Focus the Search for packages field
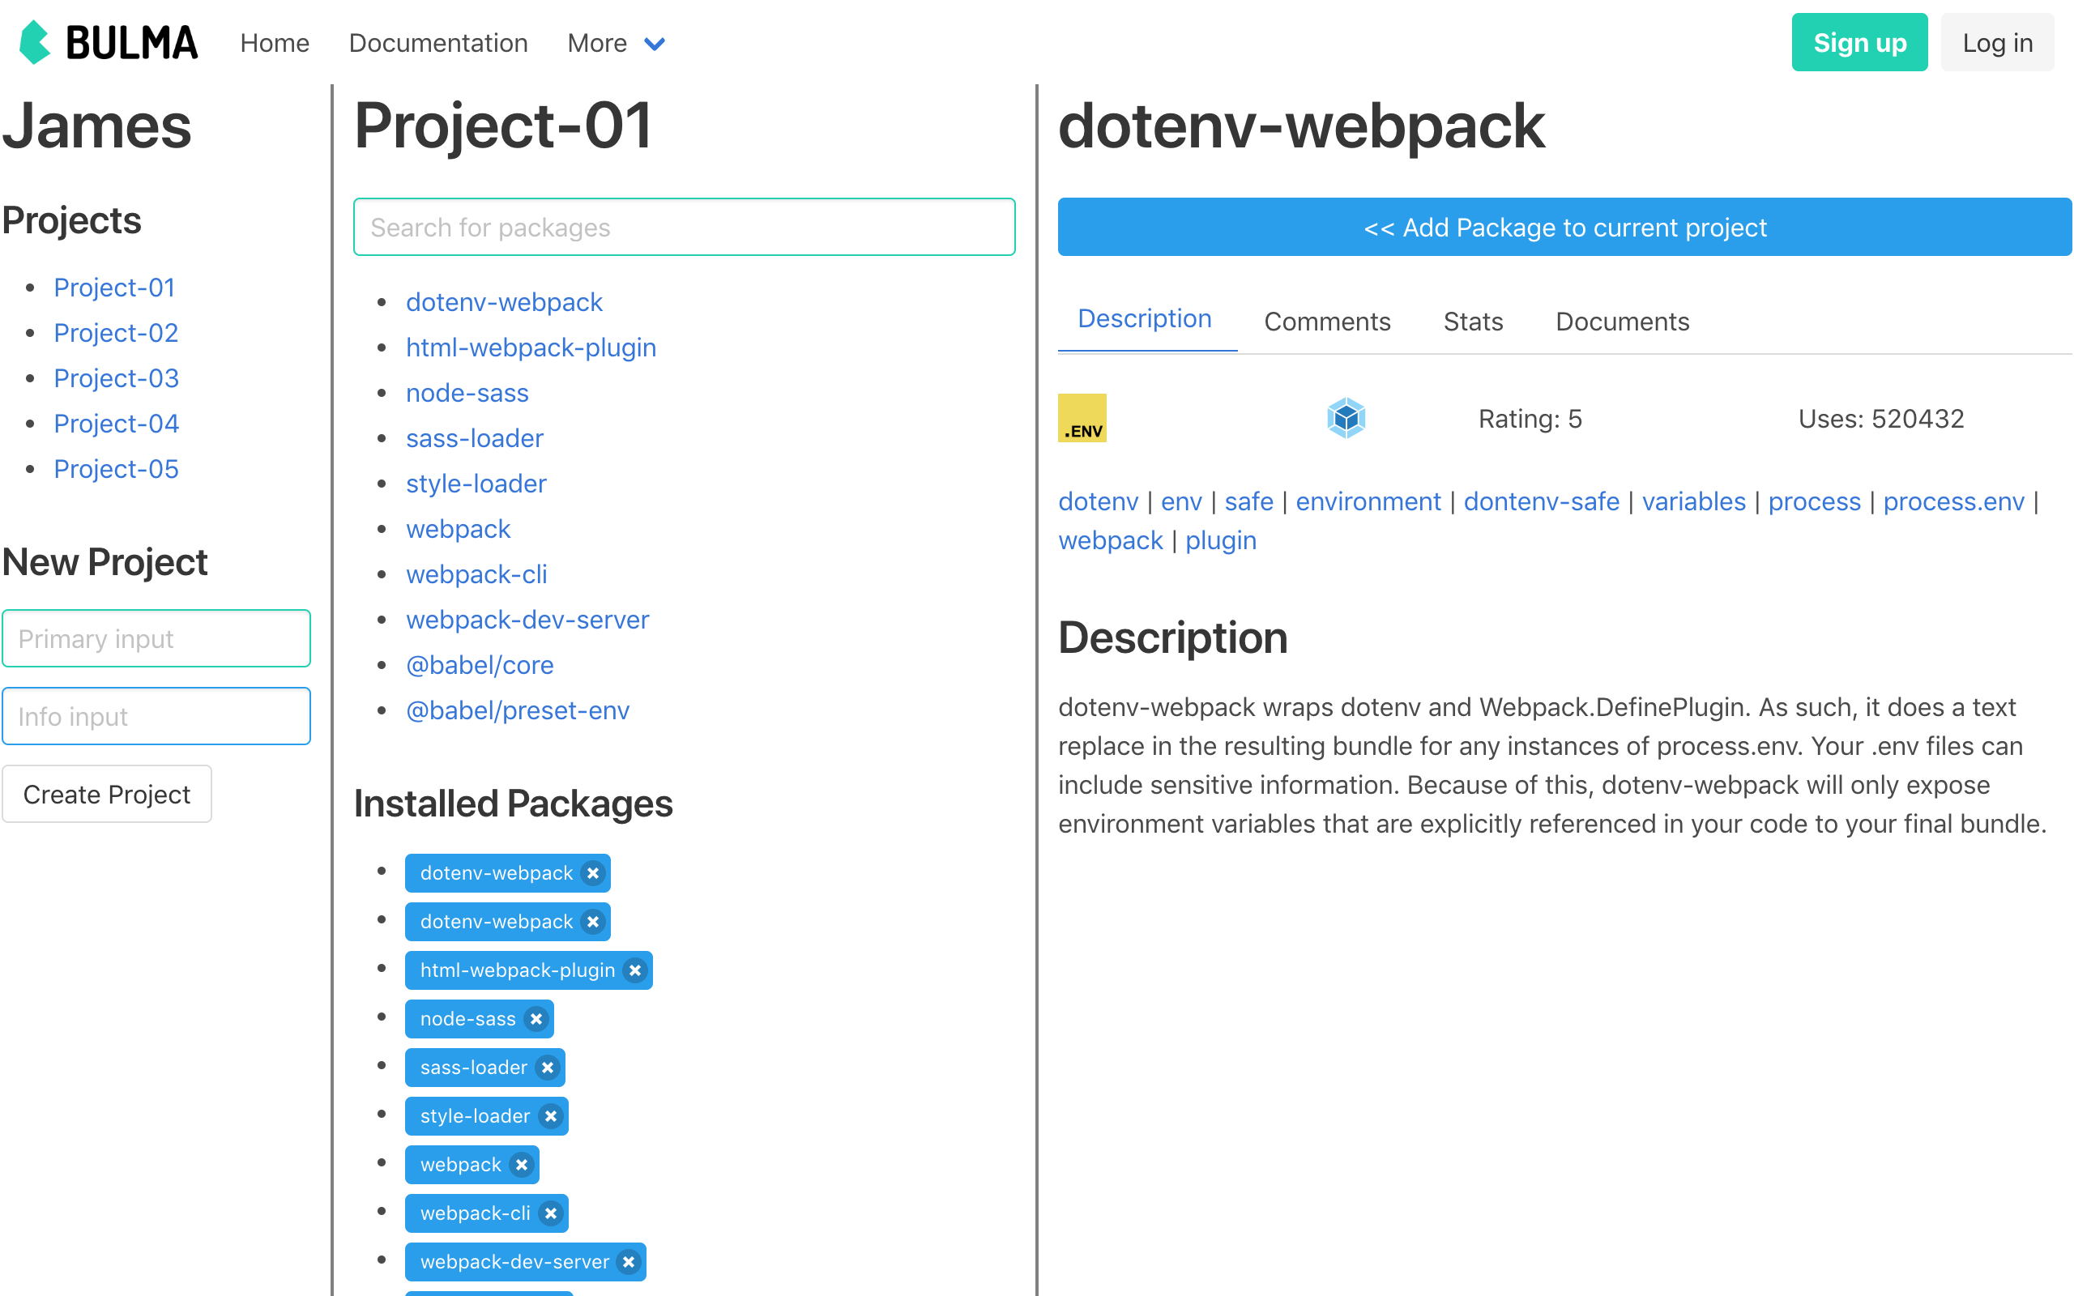 point(684,227)
